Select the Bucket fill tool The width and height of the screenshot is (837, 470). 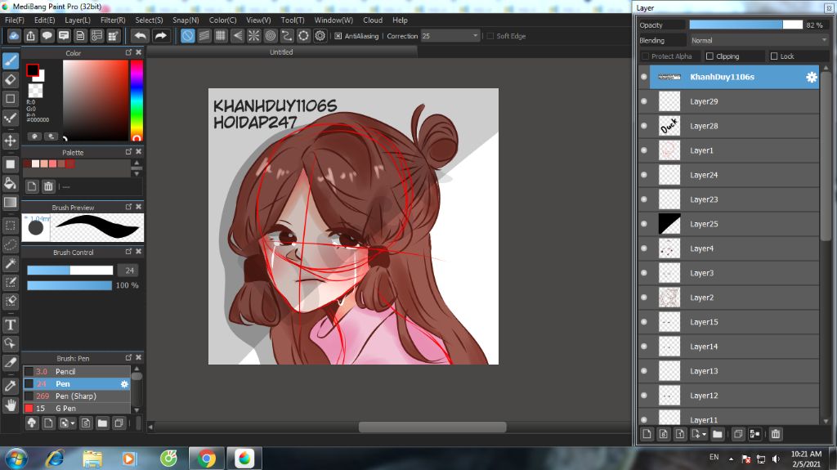(x=10, y=183)
